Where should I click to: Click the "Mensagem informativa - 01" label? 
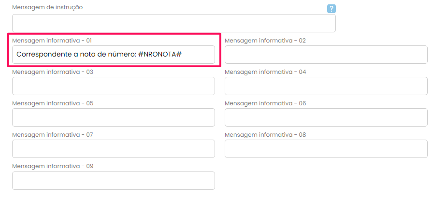click(53, 41)
